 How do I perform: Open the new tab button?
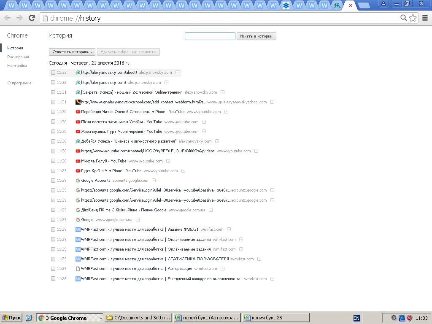364,5
